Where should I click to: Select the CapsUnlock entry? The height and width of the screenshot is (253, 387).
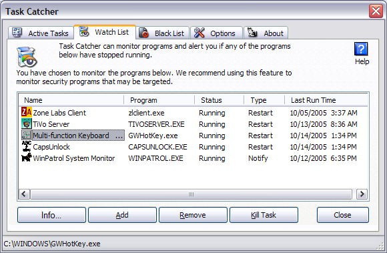193,147
